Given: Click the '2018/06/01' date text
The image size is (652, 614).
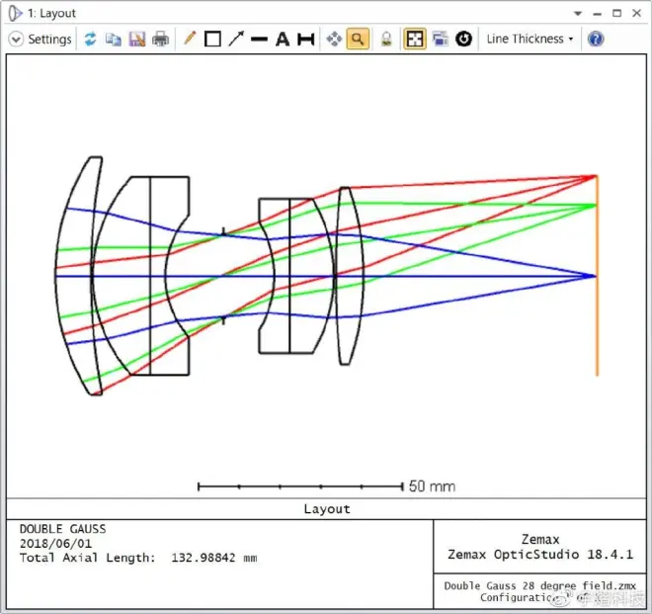Looking at the screenshot, I should point(55,543).
